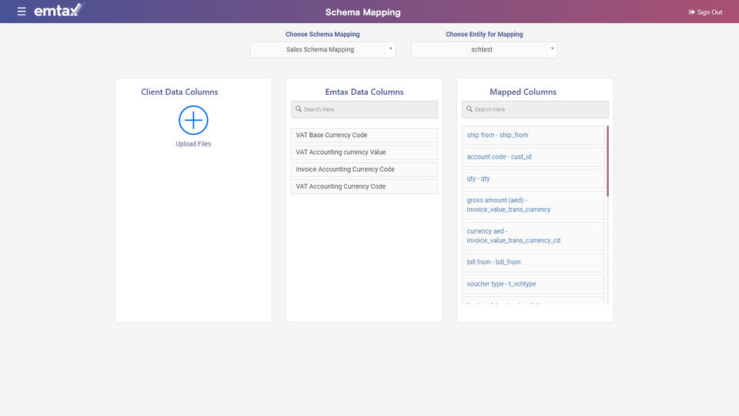Click the Client Data Columns heading
The image size is (739, 416).
tap(179, 92)
